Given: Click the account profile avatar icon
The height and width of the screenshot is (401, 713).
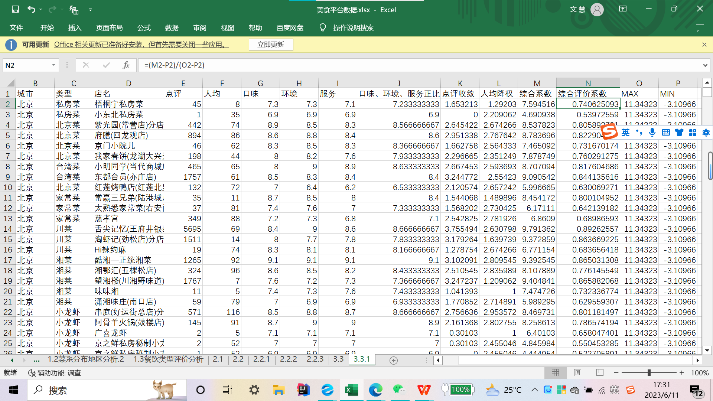Looking at the screenshot, I should [x=597, y=10].
